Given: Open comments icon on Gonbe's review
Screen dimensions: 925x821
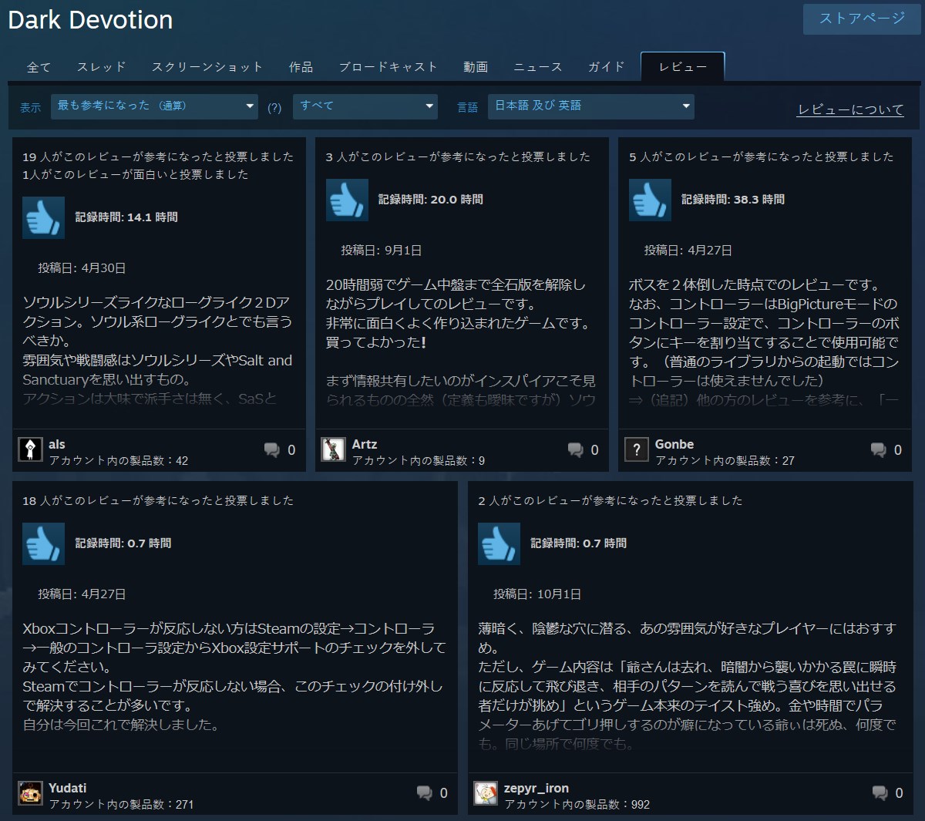Looking at the screenshot, I should (x=879, y=450).
